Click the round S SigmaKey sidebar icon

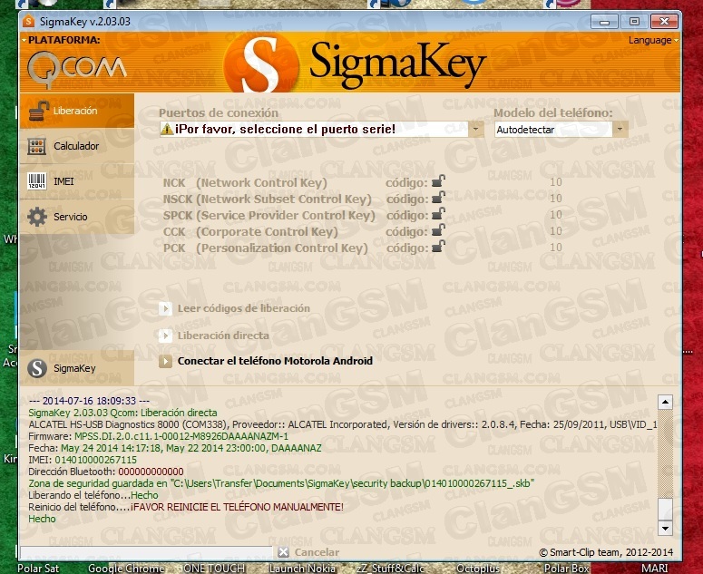[37, 368]
